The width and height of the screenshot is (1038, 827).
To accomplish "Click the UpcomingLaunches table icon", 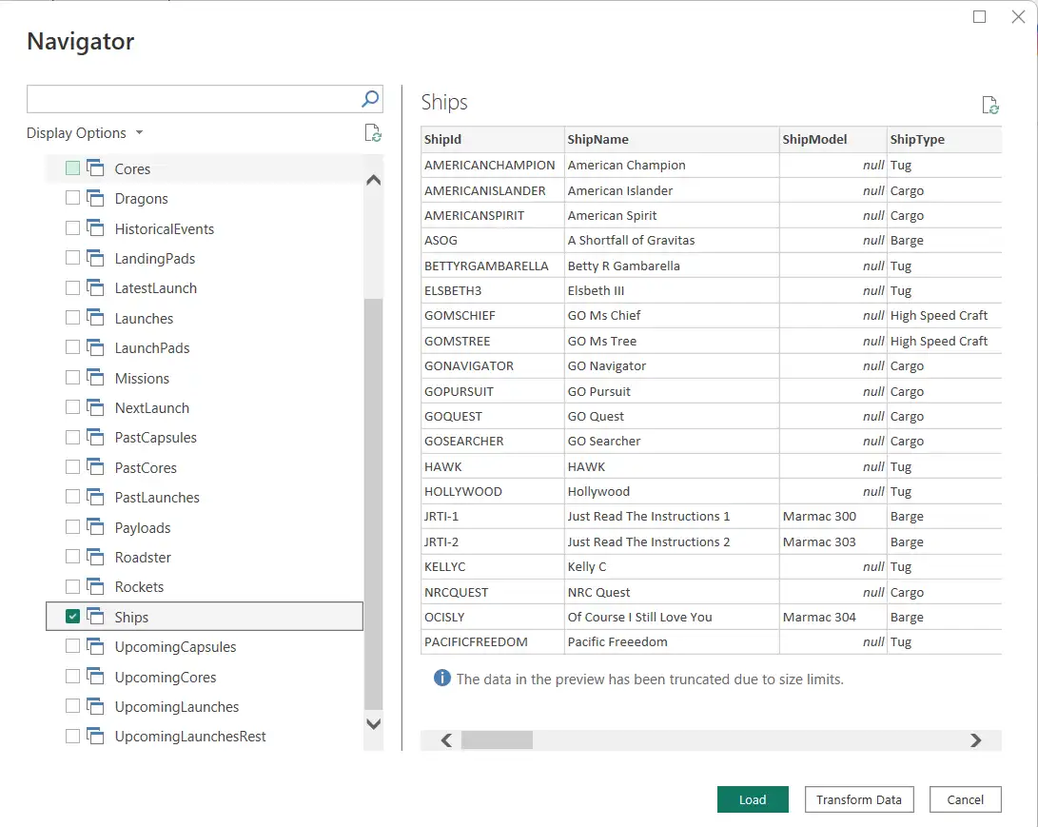I will [95, 706].
